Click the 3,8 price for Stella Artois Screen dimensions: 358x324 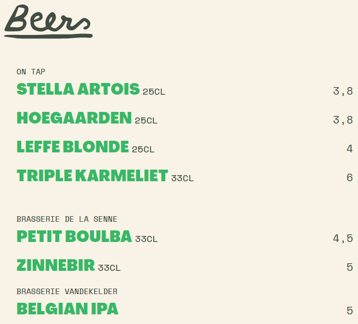click(x=343, y=91)
